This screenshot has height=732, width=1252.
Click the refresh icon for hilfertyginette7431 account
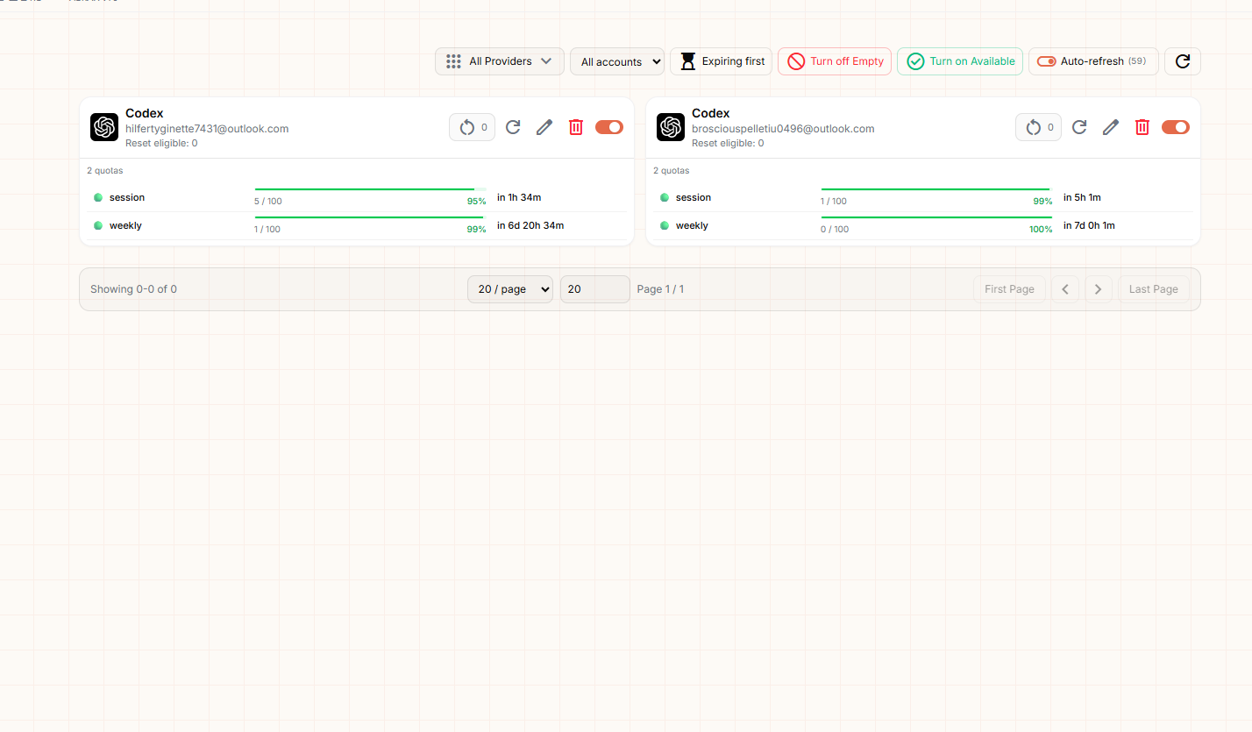(513, 127)
